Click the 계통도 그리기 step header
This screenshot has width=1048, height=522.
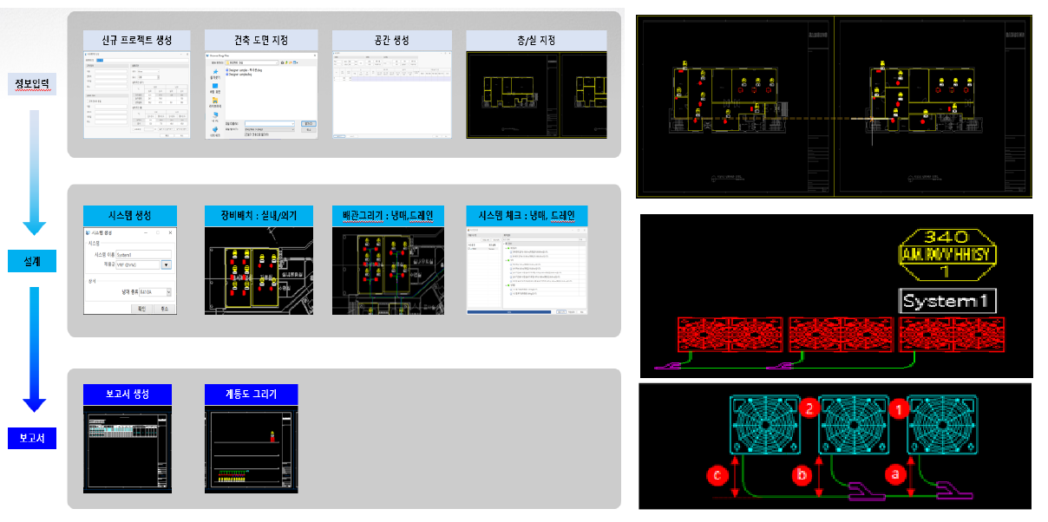251,394
